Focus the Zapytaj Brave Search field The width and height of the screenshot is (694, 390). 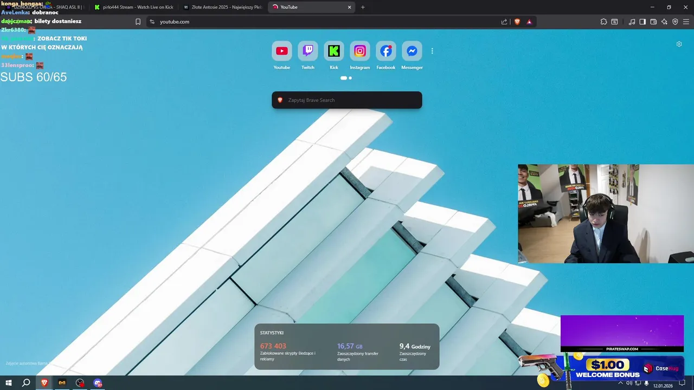347,100
